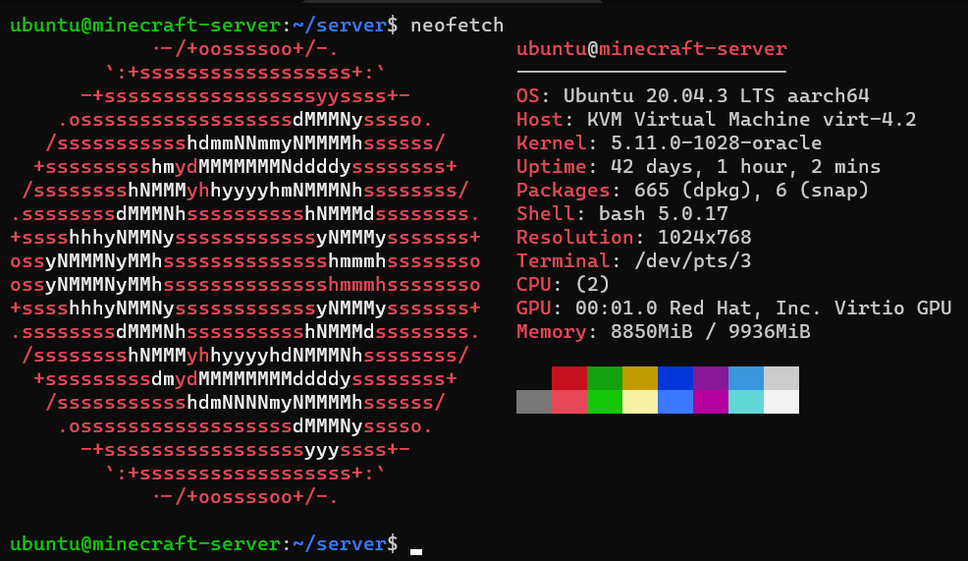Click the bottom prompt ubuntu@minecraft-server
Viewport: 968px width, 561px height.
click(145, 544)
